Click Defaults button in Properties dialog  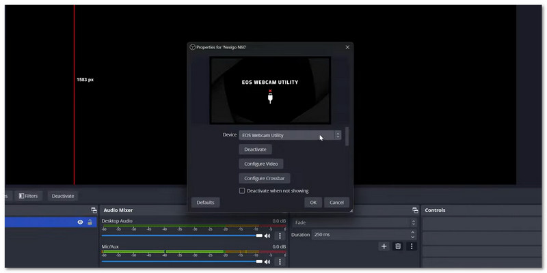pyautogui.click(x=205, y=202)
